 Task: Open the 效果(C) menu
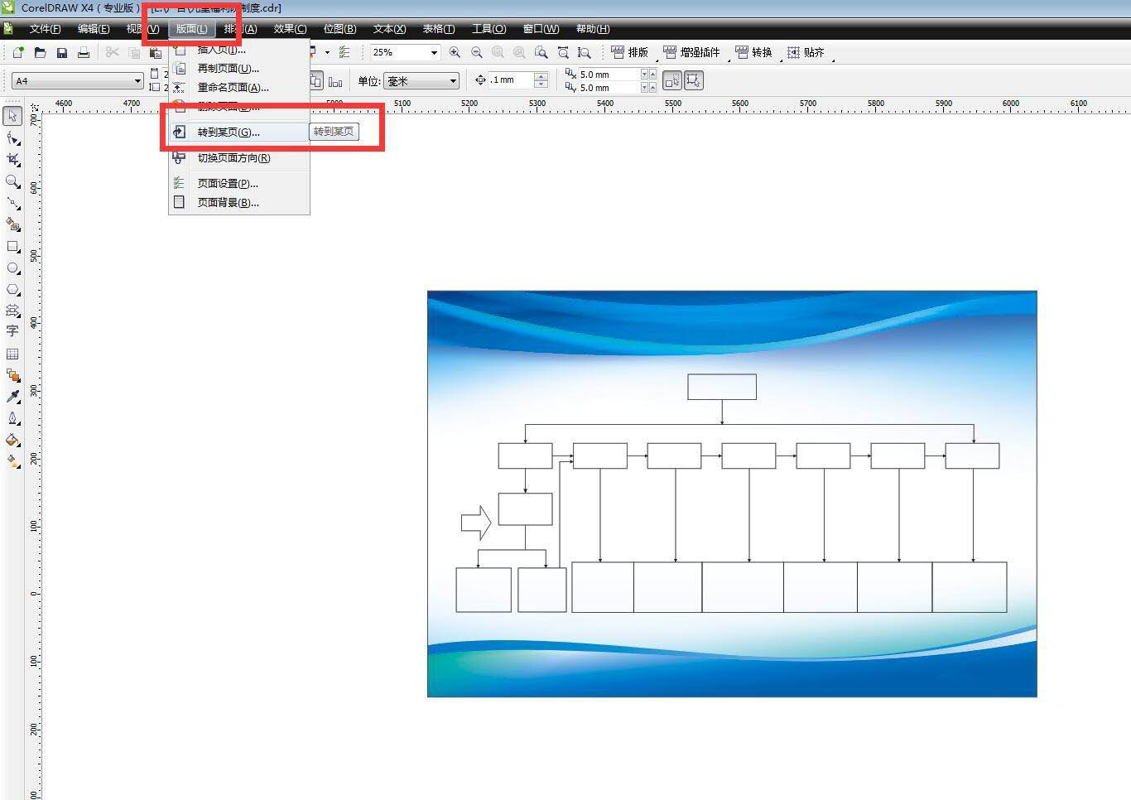[x=290, y=29]
